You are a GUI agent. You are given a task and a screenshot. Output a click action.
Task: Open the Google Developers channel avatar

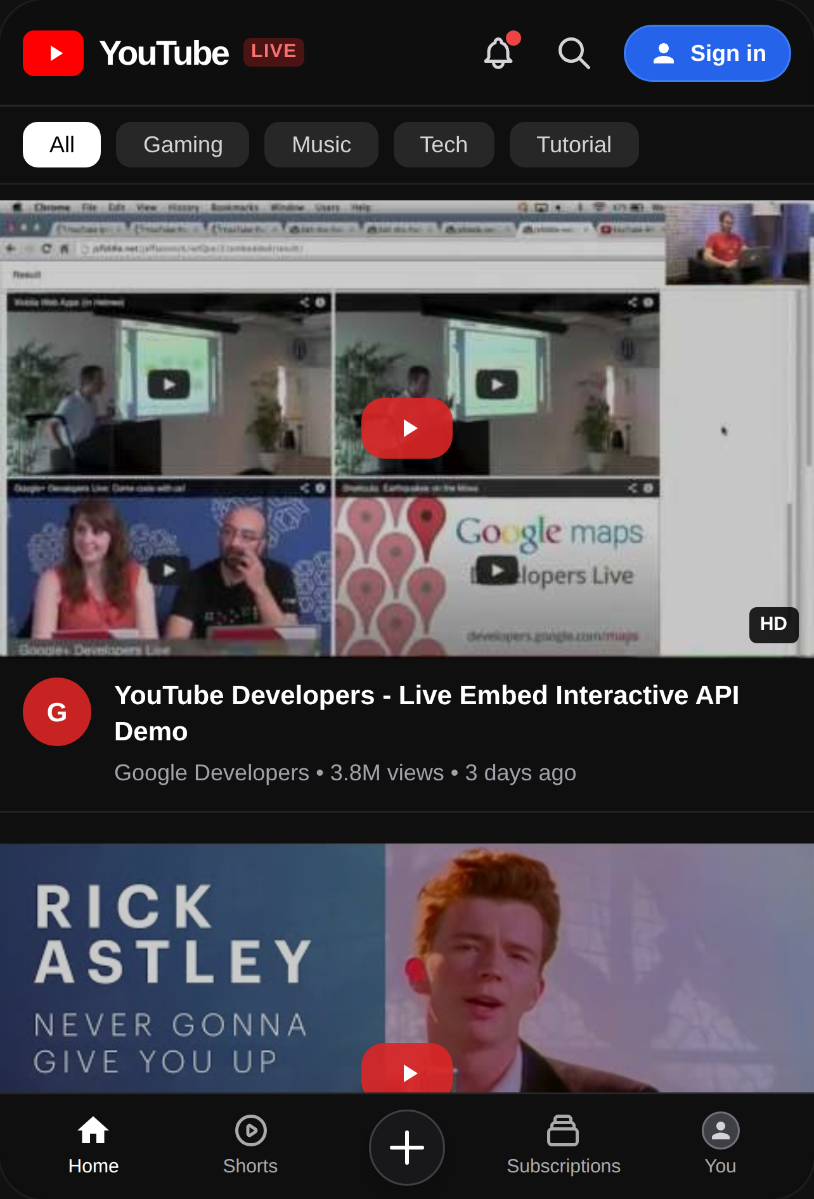57,712
